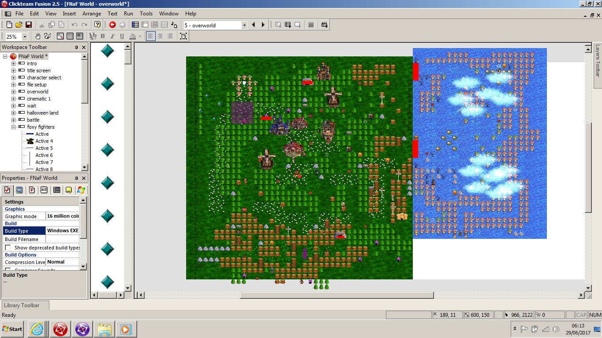Undo the last action with toolbar arrow
Image resolution: width=602 pixels, height=338 pixels.
pyautogui.click(x=74, y=25)
